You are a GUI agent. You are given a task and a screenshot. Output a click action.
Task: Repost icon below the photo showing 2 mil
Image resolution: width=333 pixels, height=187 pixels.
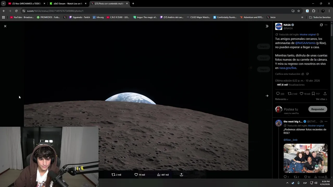point(113,175)
